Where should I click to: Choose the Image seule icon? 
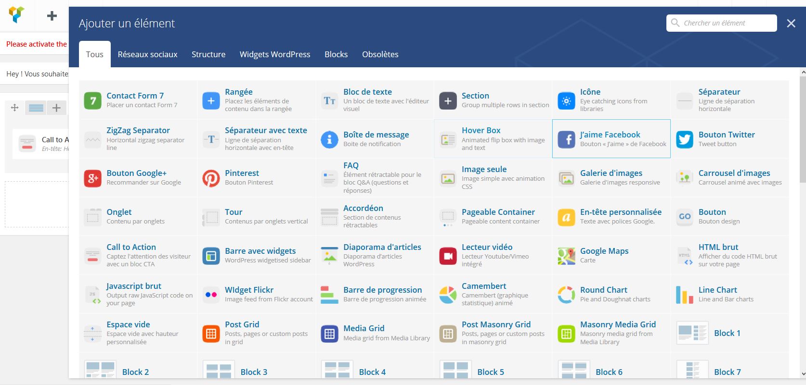[448, 178]
